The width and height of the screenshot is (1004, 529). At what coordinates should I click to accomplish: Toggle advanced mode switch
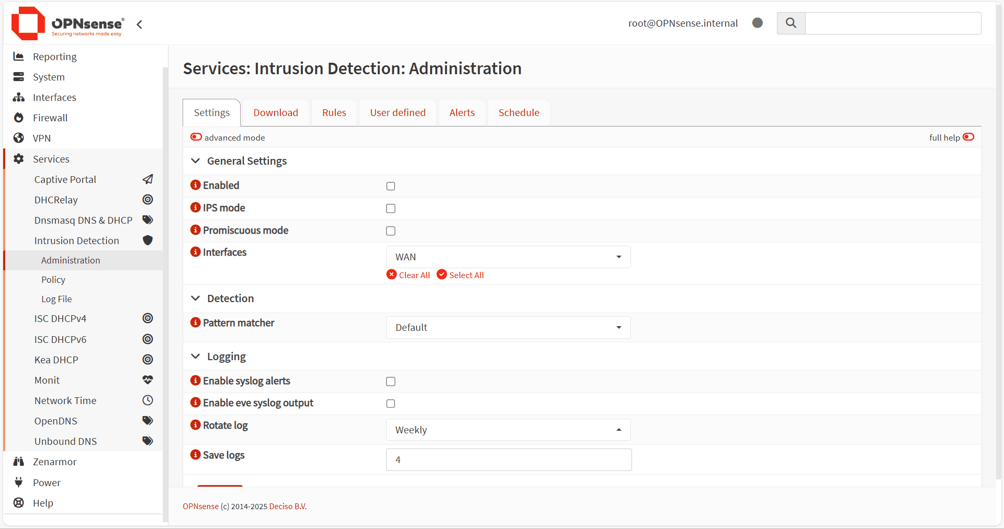point(196,137)
